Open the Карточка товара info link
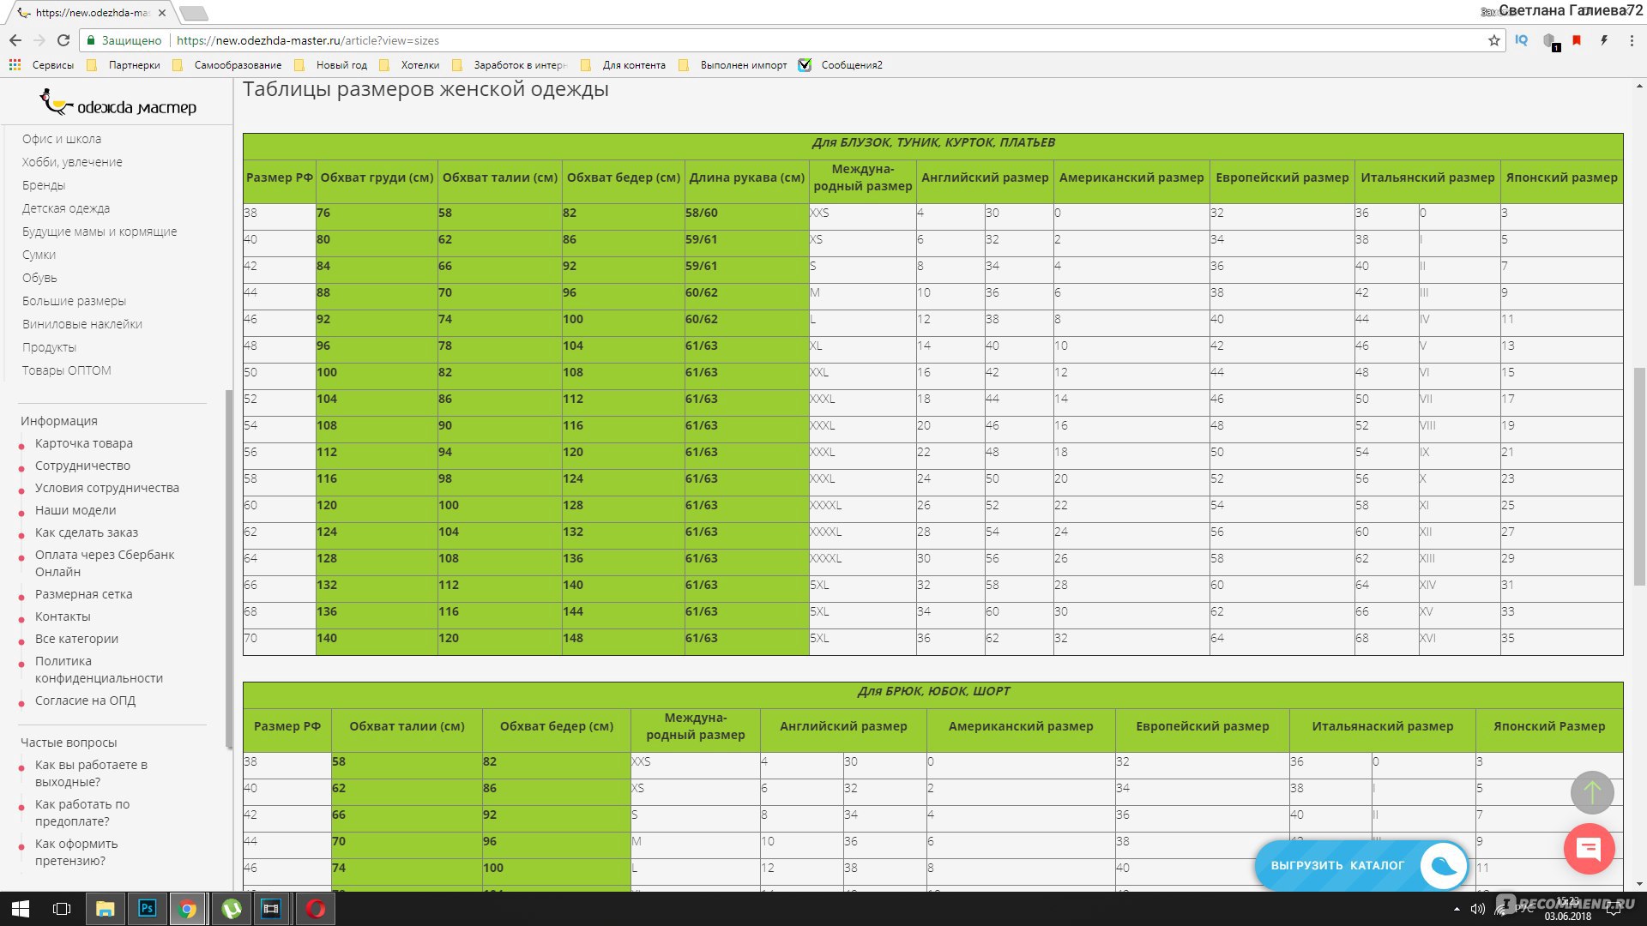 (x=84, y=443)
